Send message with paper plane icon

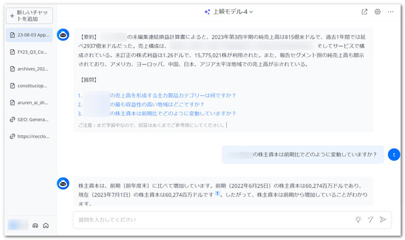coord(383,219)
